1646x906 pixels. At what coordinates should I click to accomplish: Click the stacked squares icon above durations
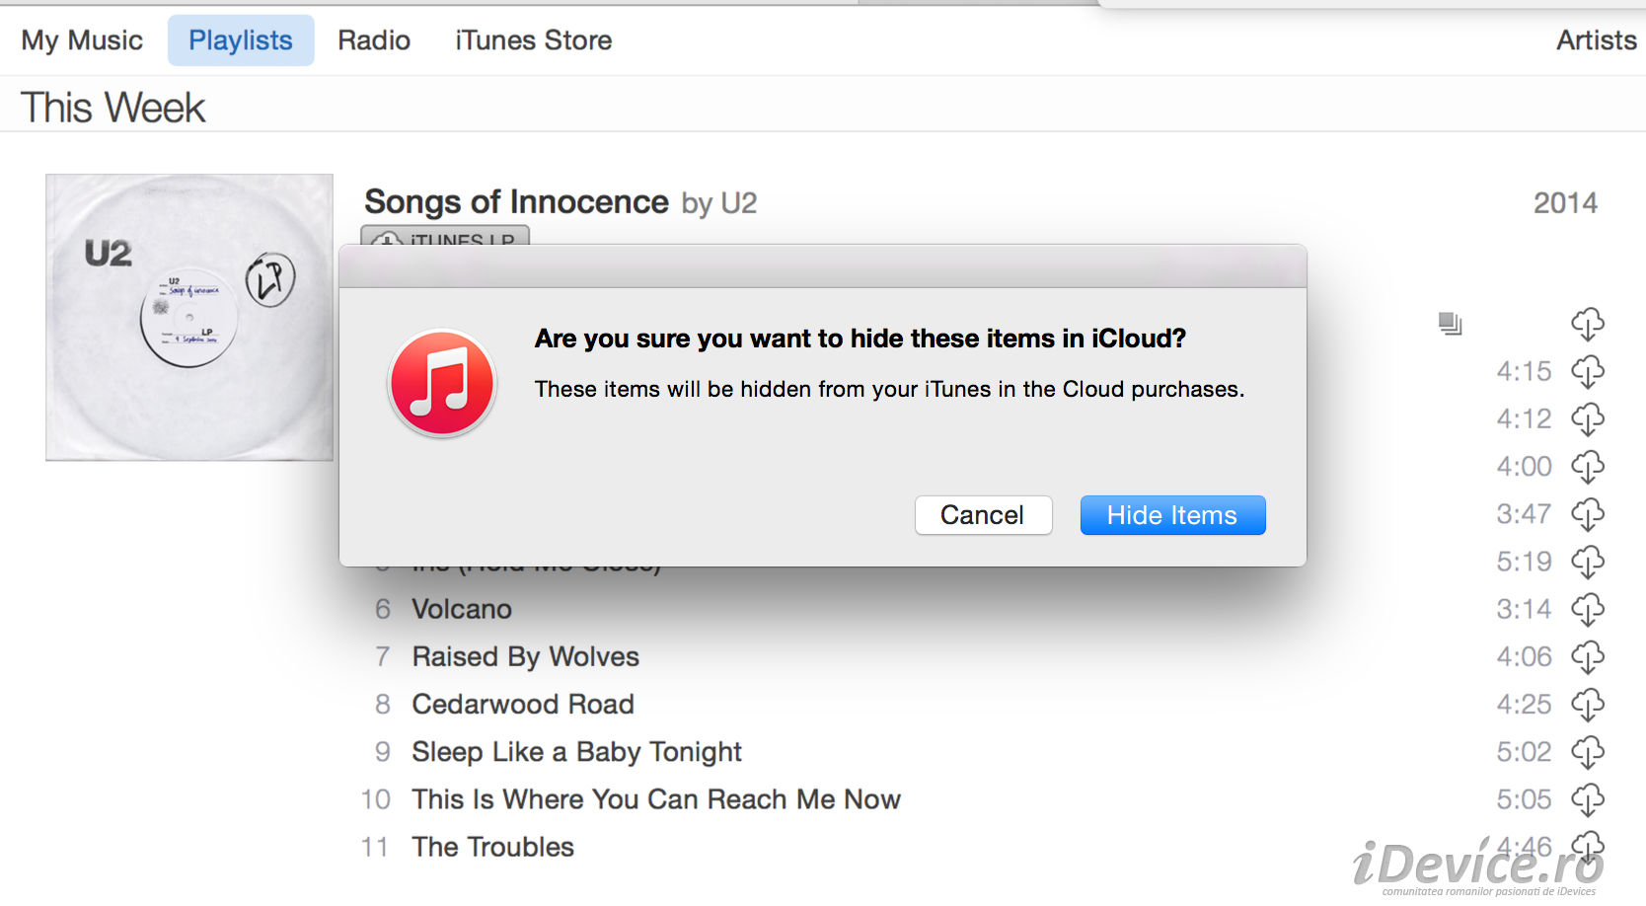point(1450,324)
